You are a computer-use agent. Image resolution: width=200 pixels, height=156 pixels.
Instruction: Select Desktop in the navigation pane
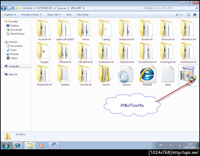[x=13, y=26]
